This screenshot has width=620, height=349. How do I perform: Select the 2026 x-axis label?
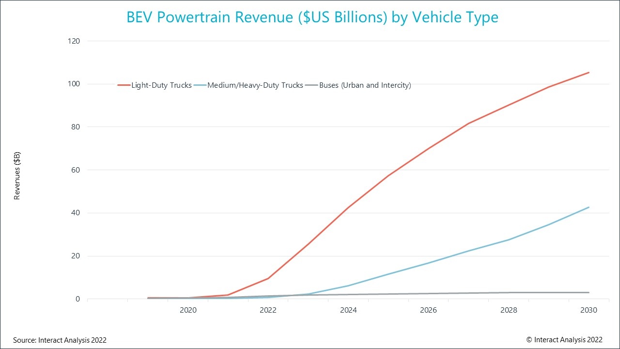(x=428, y=310)
